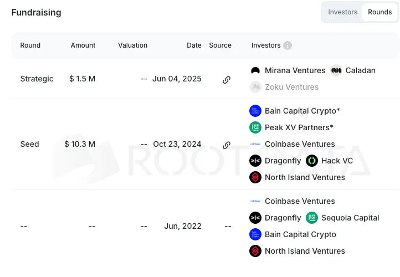Click the Mirana Ventures logo icon
The image size is (400, 277).
click(x=255, y=70)
